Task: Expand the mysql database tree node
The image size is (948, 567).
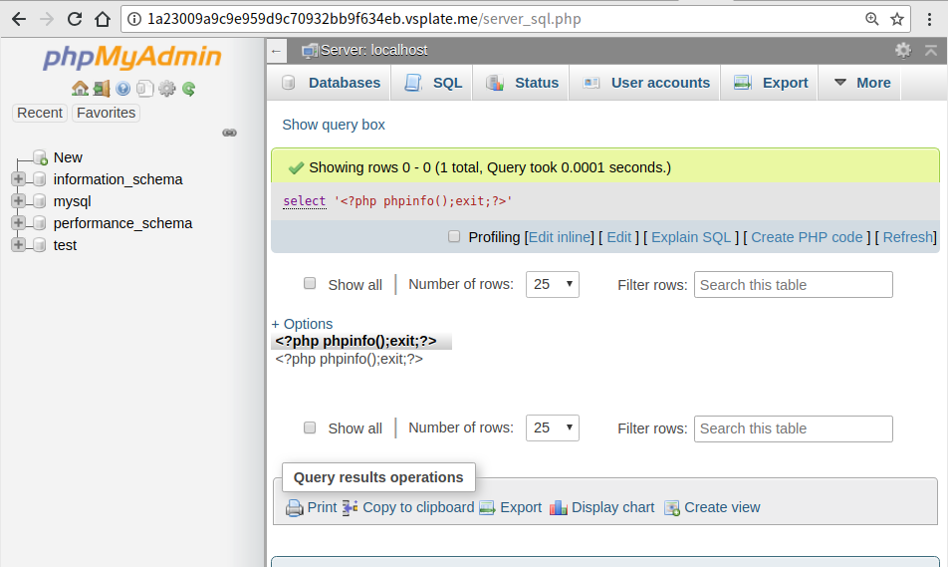Action: click(x=18, y=201)
